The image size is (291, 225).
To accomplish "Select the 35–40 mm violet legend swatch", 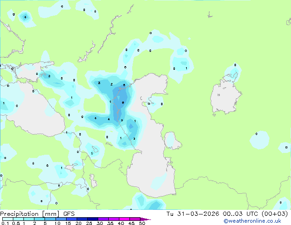I will (x=114, y=219).
